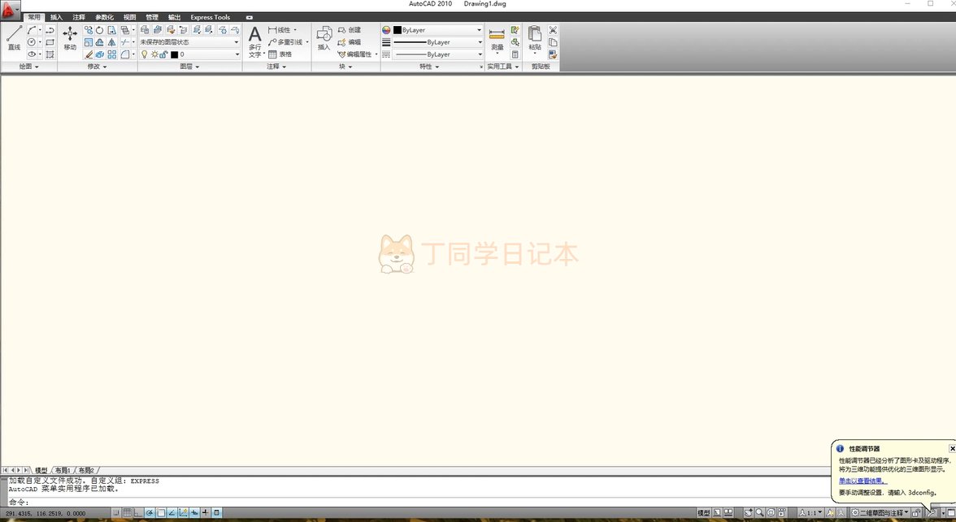Switch to the 布局1 layout tab
956x522 pixels.
(x=63, y=470)
